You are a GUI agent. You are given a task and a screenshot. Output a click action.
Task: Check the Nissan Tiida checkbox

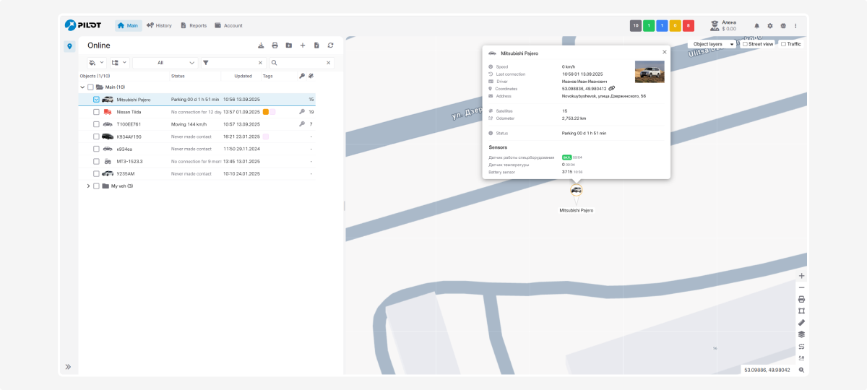(x=96, y=112)
